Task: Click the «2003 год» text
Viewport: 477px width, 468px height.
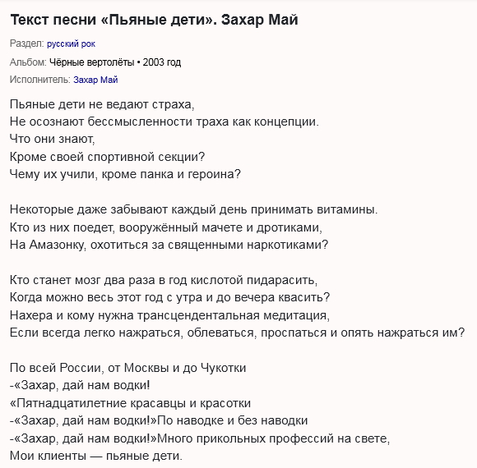Action: tap(162, 62)
